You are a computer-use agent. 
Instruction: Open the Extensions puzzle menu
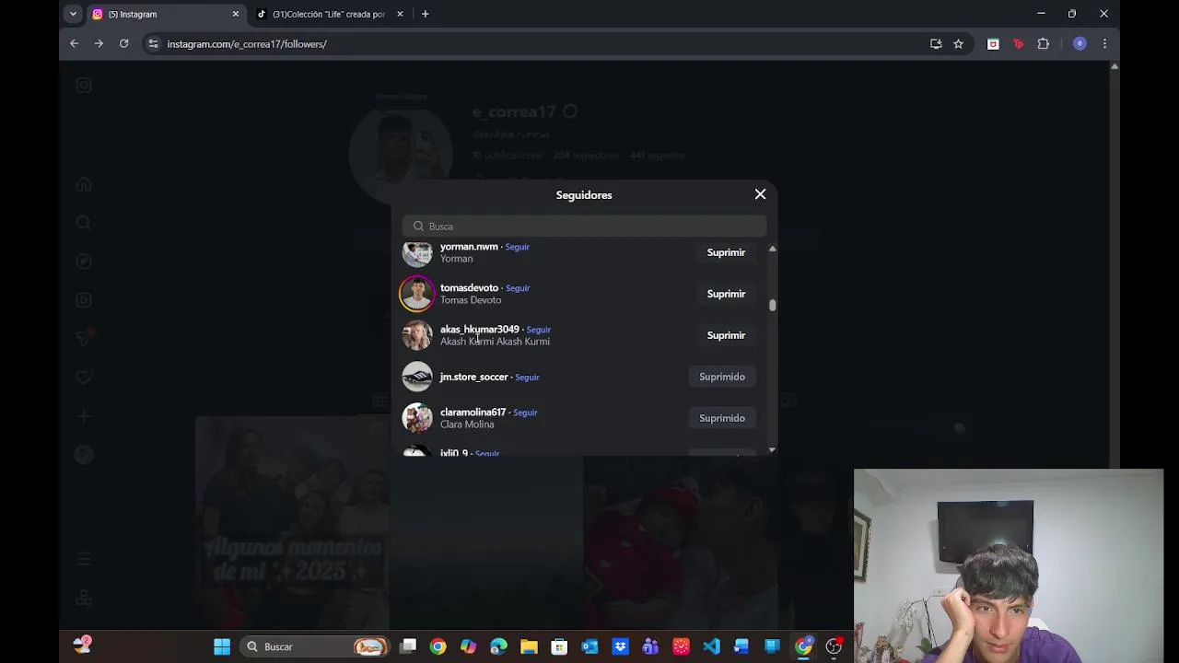1043,43
